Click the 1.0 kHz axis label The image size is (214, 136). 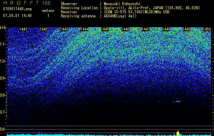click(x=3, y=61)
